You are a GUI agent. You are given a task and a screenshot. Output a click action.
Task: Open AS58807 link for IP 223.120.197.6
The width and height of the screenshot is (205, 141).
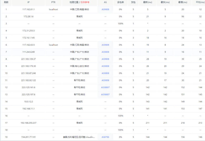point(105,95)
